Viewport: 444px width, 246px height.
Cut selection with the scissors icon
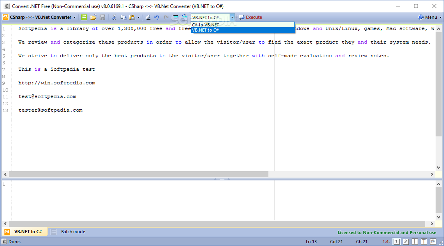coord(114,17)
